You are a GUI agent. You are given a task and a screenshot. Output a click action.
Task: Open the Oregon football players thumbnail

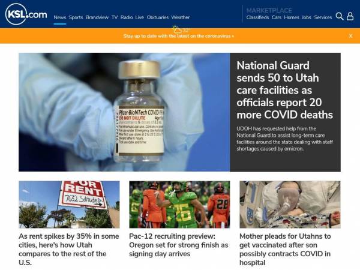pyautogui.click(x=179, y=205)
